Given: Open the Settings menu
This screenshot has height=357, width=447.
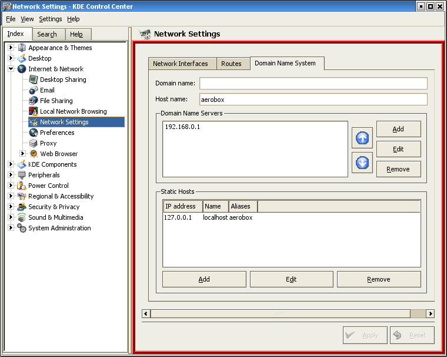Looking at the screenshot, I should tap(51, 19).
